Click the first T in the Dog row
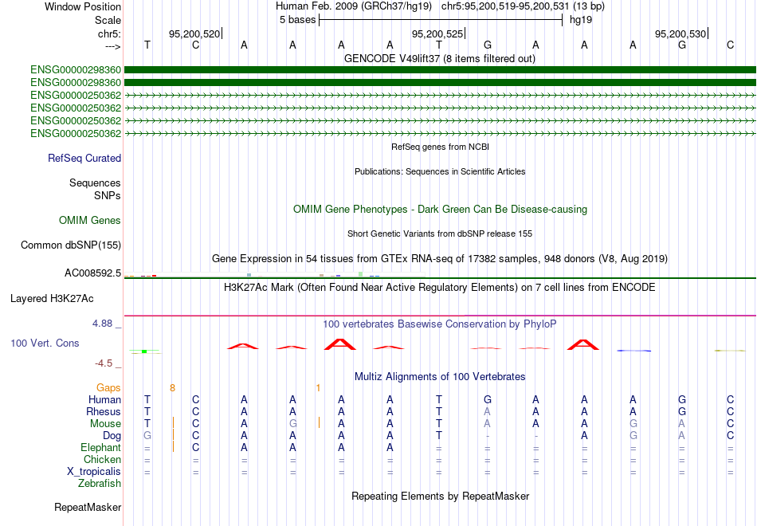The width and height of the screenshot is (757, 526). tap(438, 436)
